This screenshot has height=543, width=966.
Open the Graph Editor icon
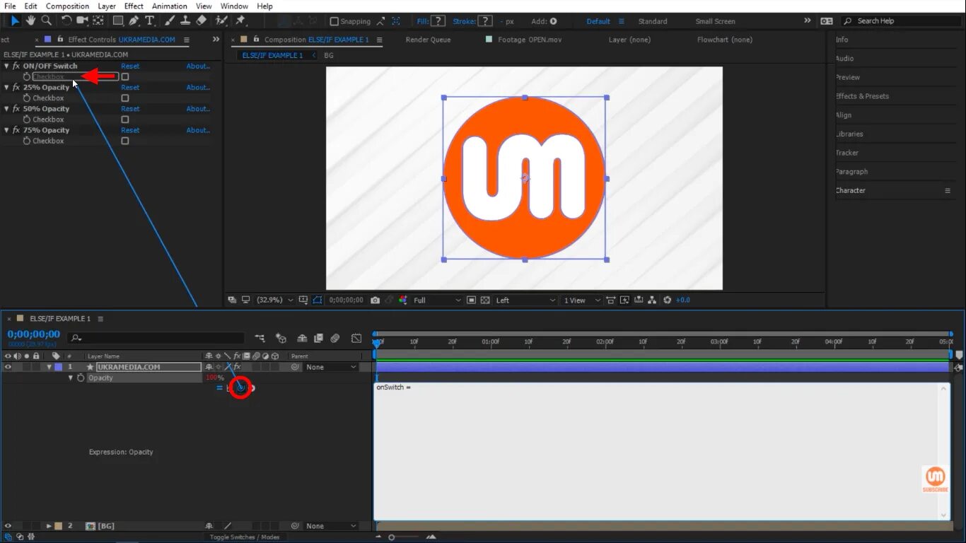click(x=356, y=338)
